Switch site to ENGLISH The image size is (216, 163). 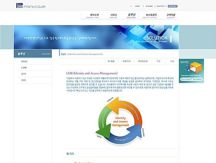pyautogui.click(x=172, y=6)
